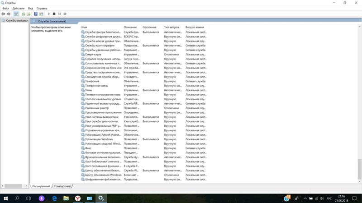The image size is (362, 203).
Task: Click the green Refresh toolbar icon
Action: click(x=23, y=14)
